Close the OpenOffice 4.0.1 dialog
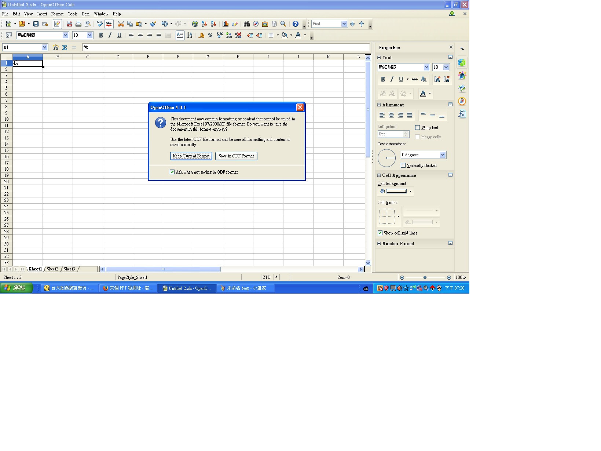 click(300, 107)
